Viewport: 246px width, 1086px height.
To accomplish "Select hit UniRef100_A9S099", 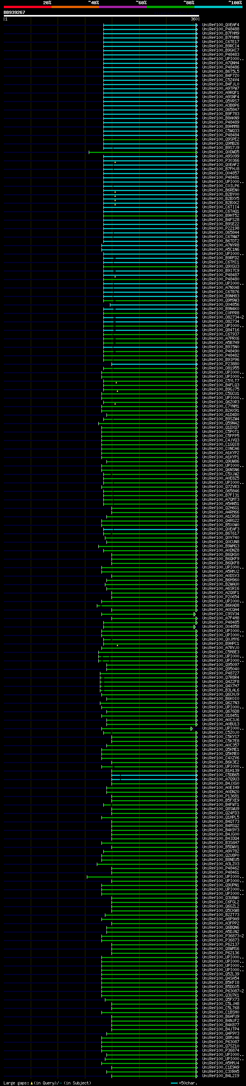I will 221,156.
